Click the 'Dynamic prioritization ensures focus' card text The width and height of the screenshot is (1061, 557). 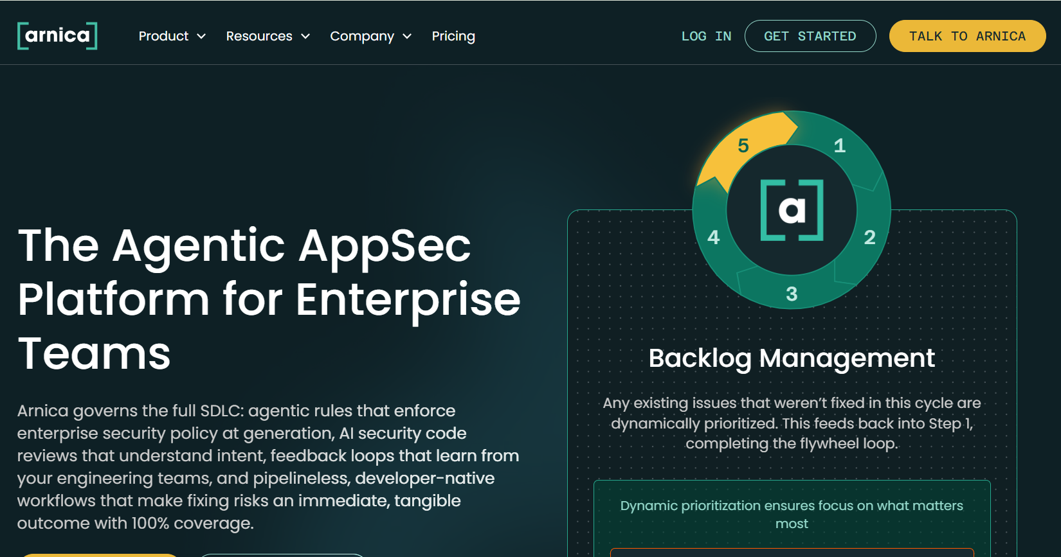click(x=792, y=514)
